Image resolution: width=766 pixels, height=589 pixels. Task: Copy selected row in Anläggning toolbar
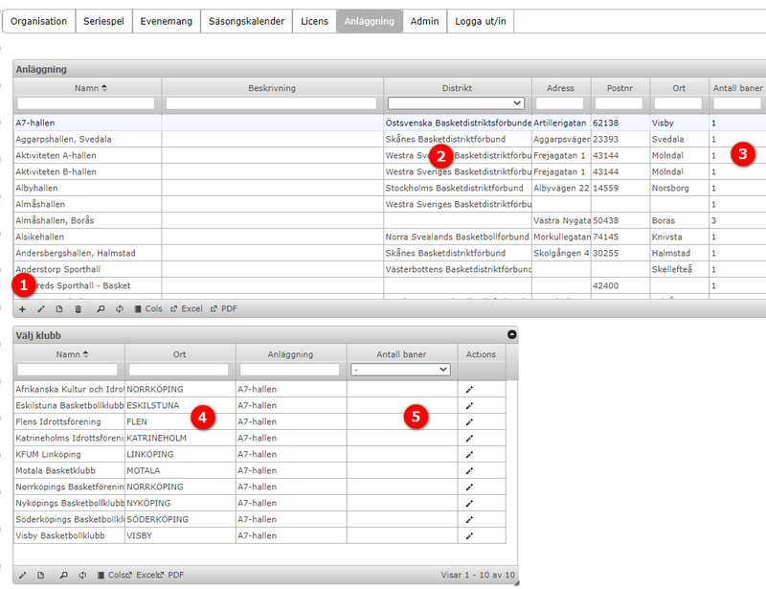coord(59,309)
